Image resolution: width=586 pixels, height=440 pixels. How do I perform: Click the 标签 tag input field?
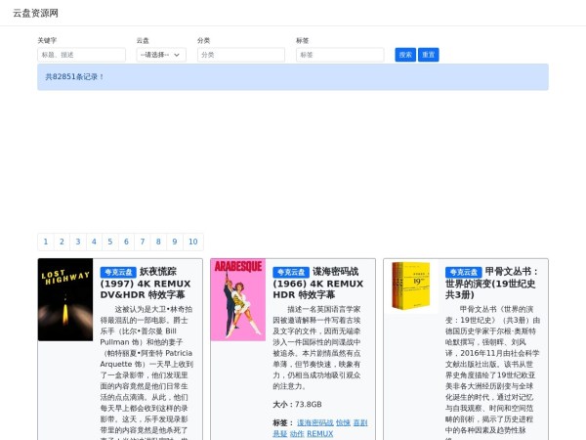coord(340,55)
